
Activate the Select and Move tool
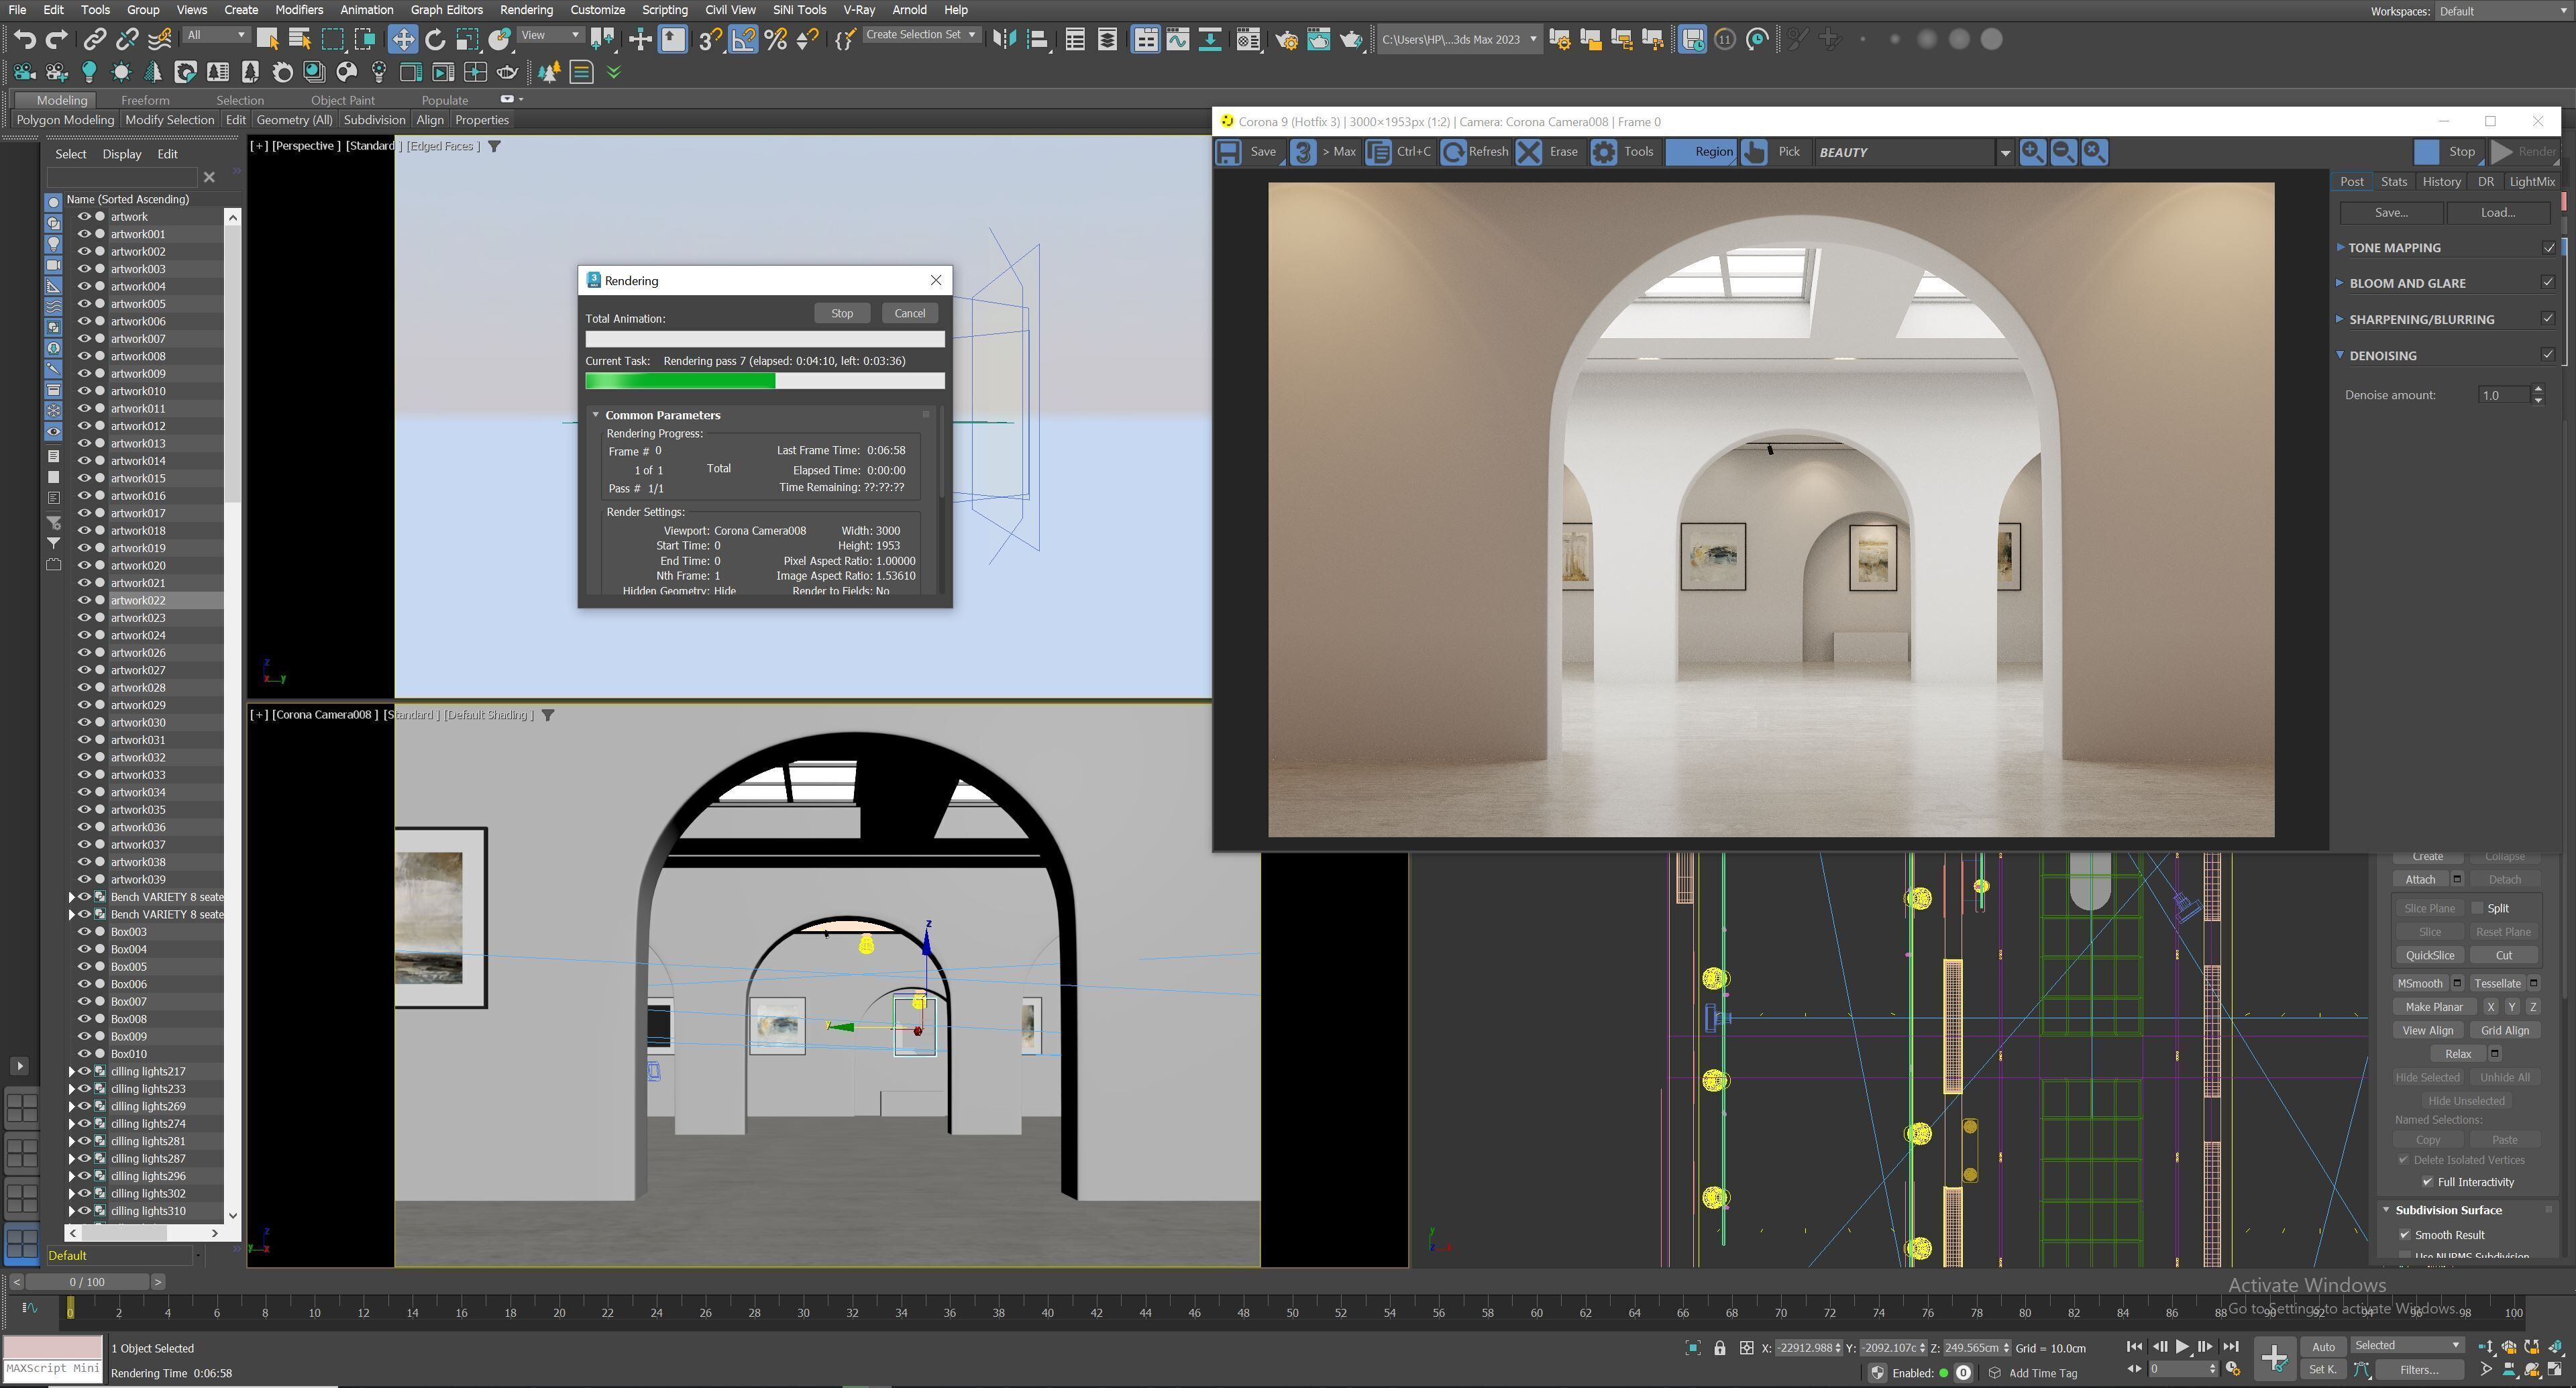coord(403,39)
